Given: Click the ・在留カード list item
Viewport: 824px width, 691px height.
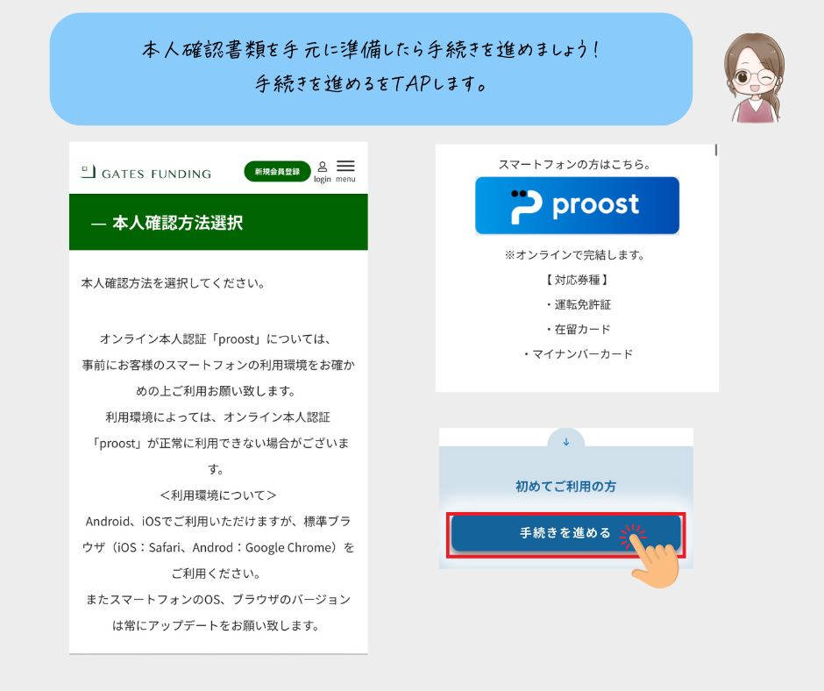Looking at the screenshot, I should [577, 329].
